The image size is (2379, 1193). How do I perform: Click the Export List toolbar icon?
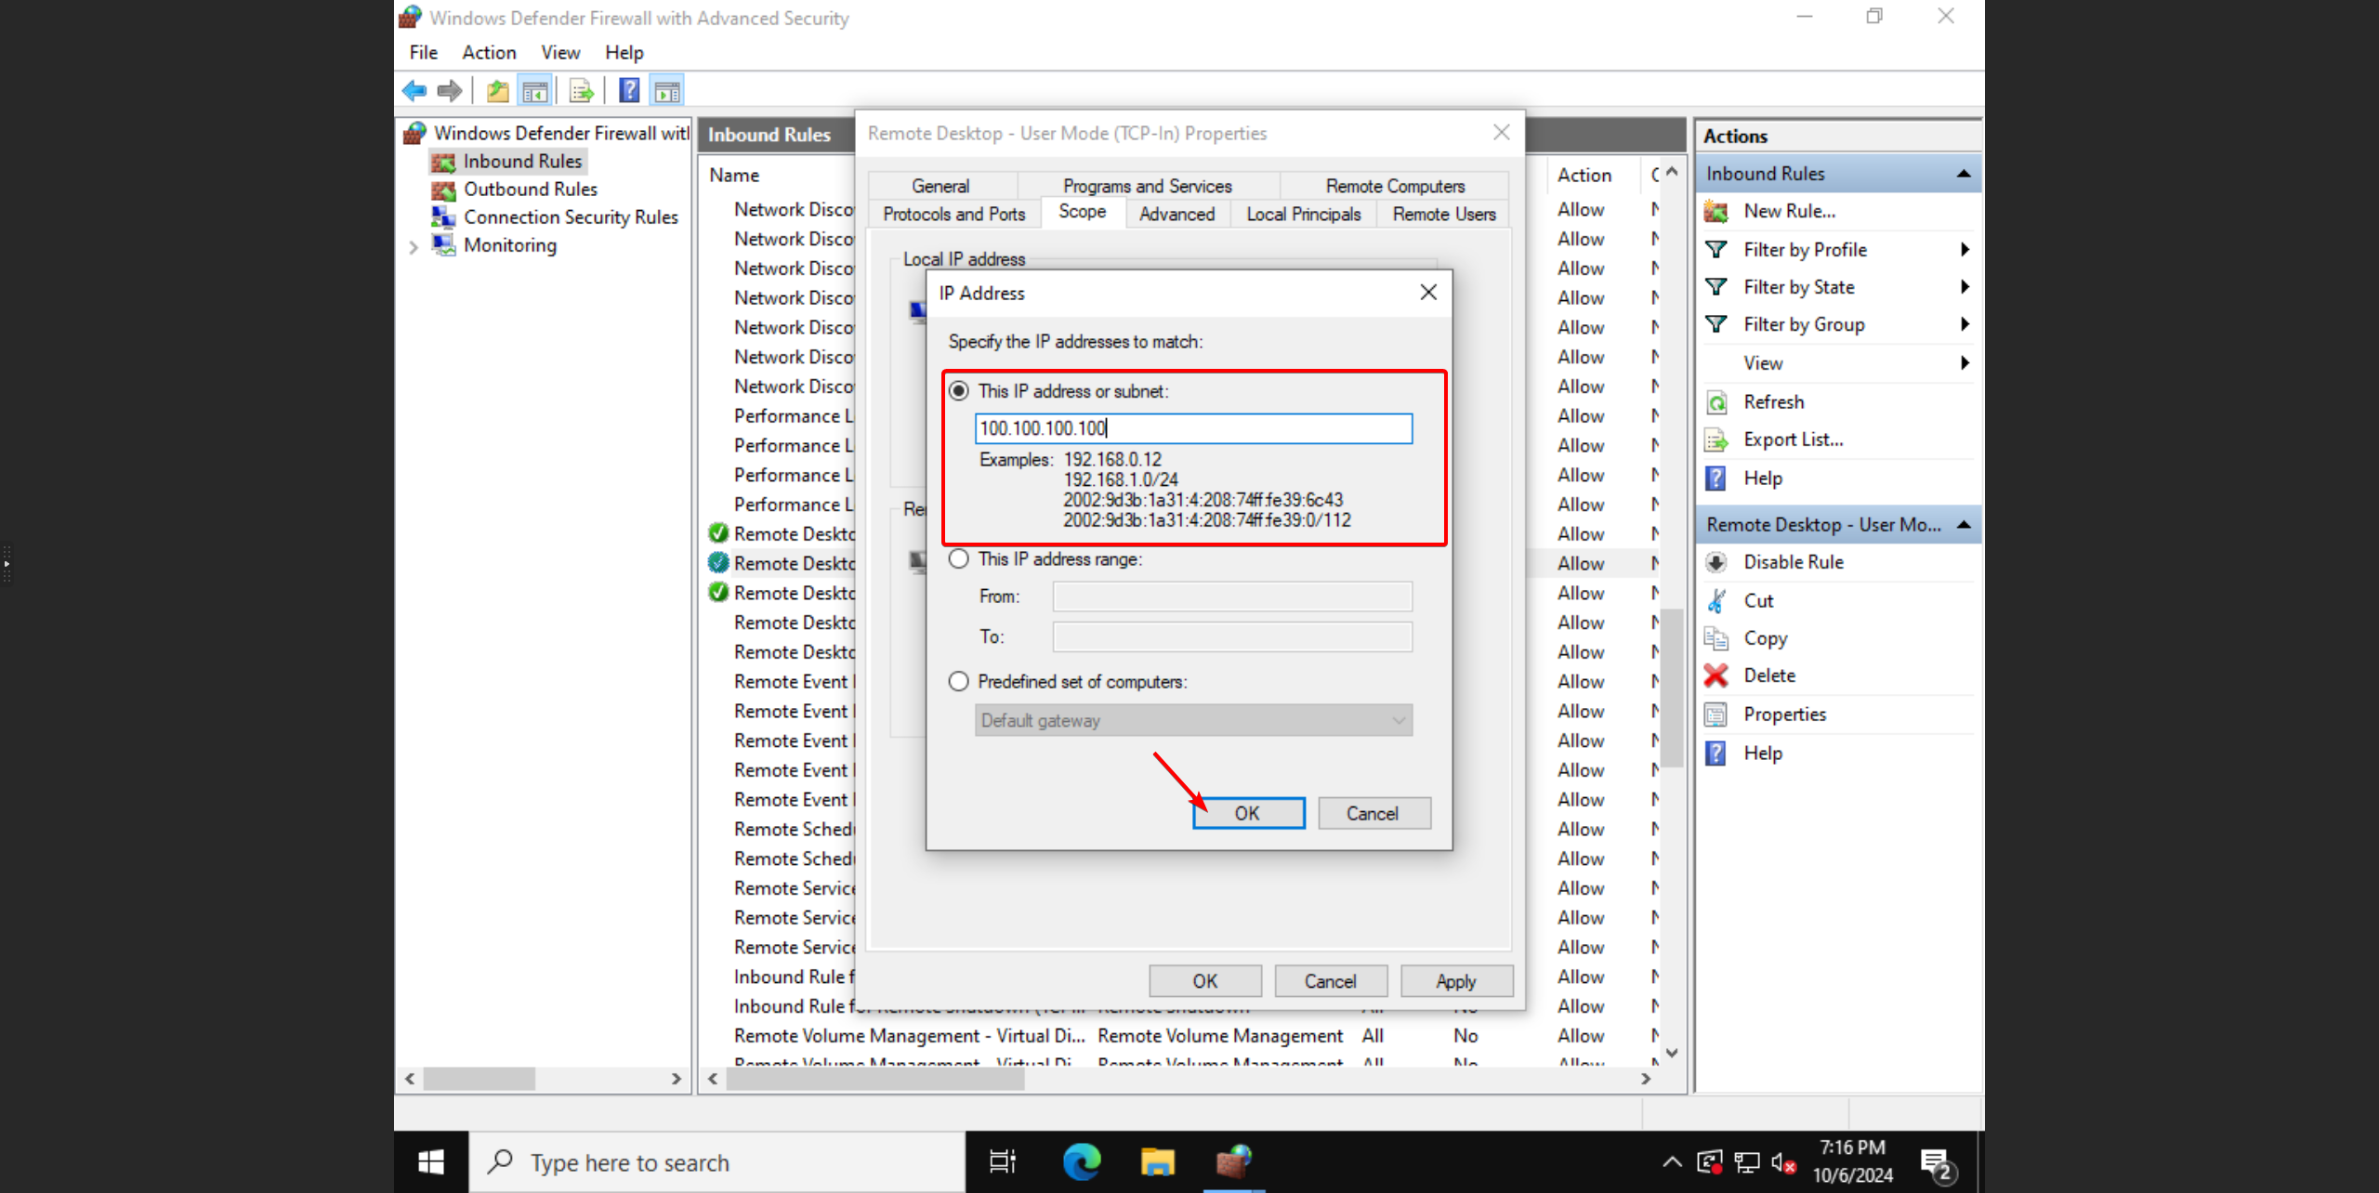tap(581, 91)
